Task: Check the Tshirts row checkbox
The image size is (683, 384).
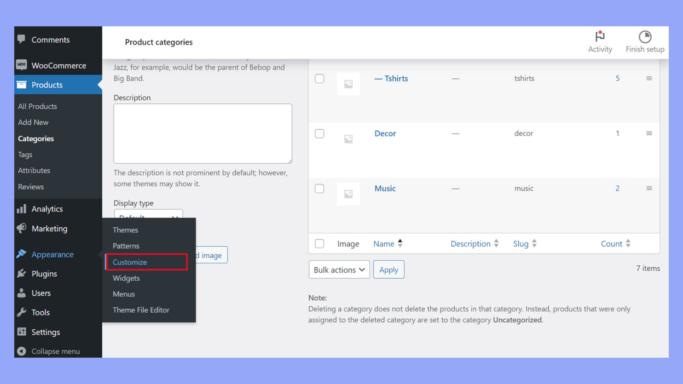Action: pyautogui.click(x=319, y=78)
